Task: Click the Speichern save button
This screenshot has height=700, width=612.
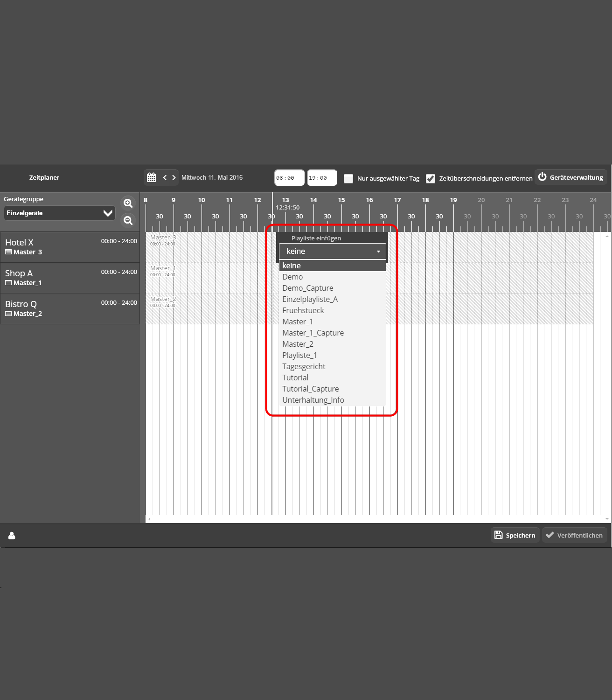Action: pyautogui.click(x=515, y=535)
